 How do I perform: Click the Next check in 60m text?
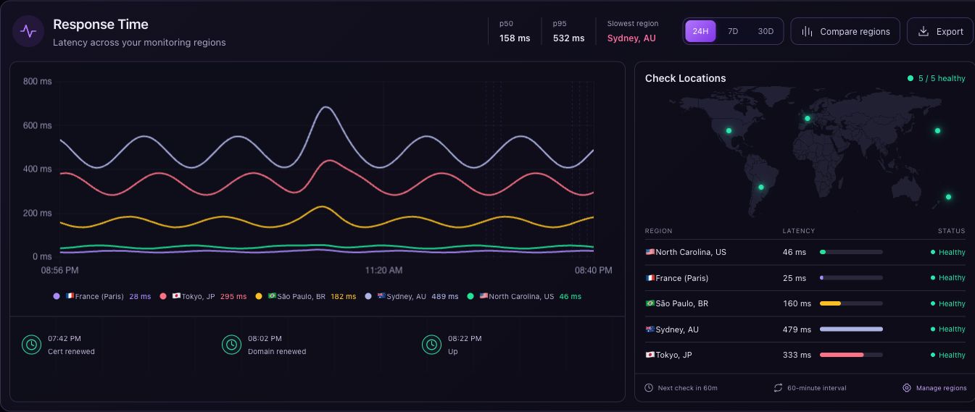point(687,388)
